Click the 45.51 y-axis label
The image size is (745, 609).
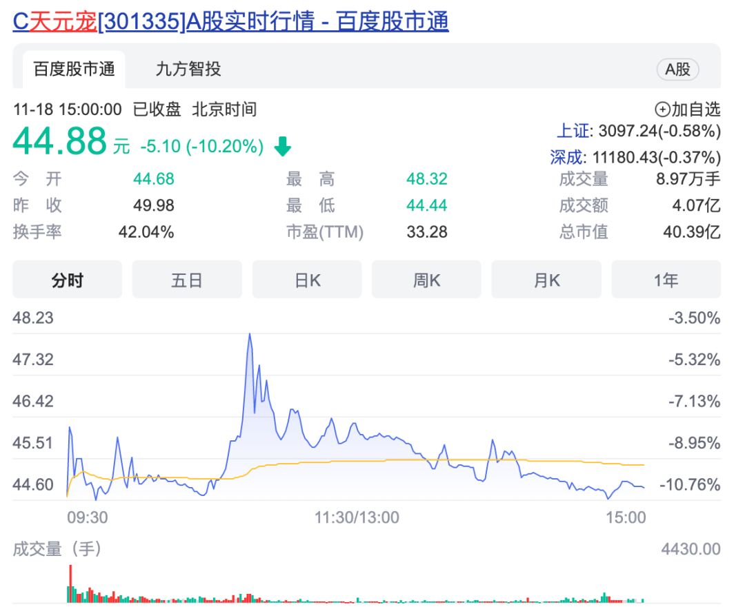pyautogui.click(x=33, y=443)
